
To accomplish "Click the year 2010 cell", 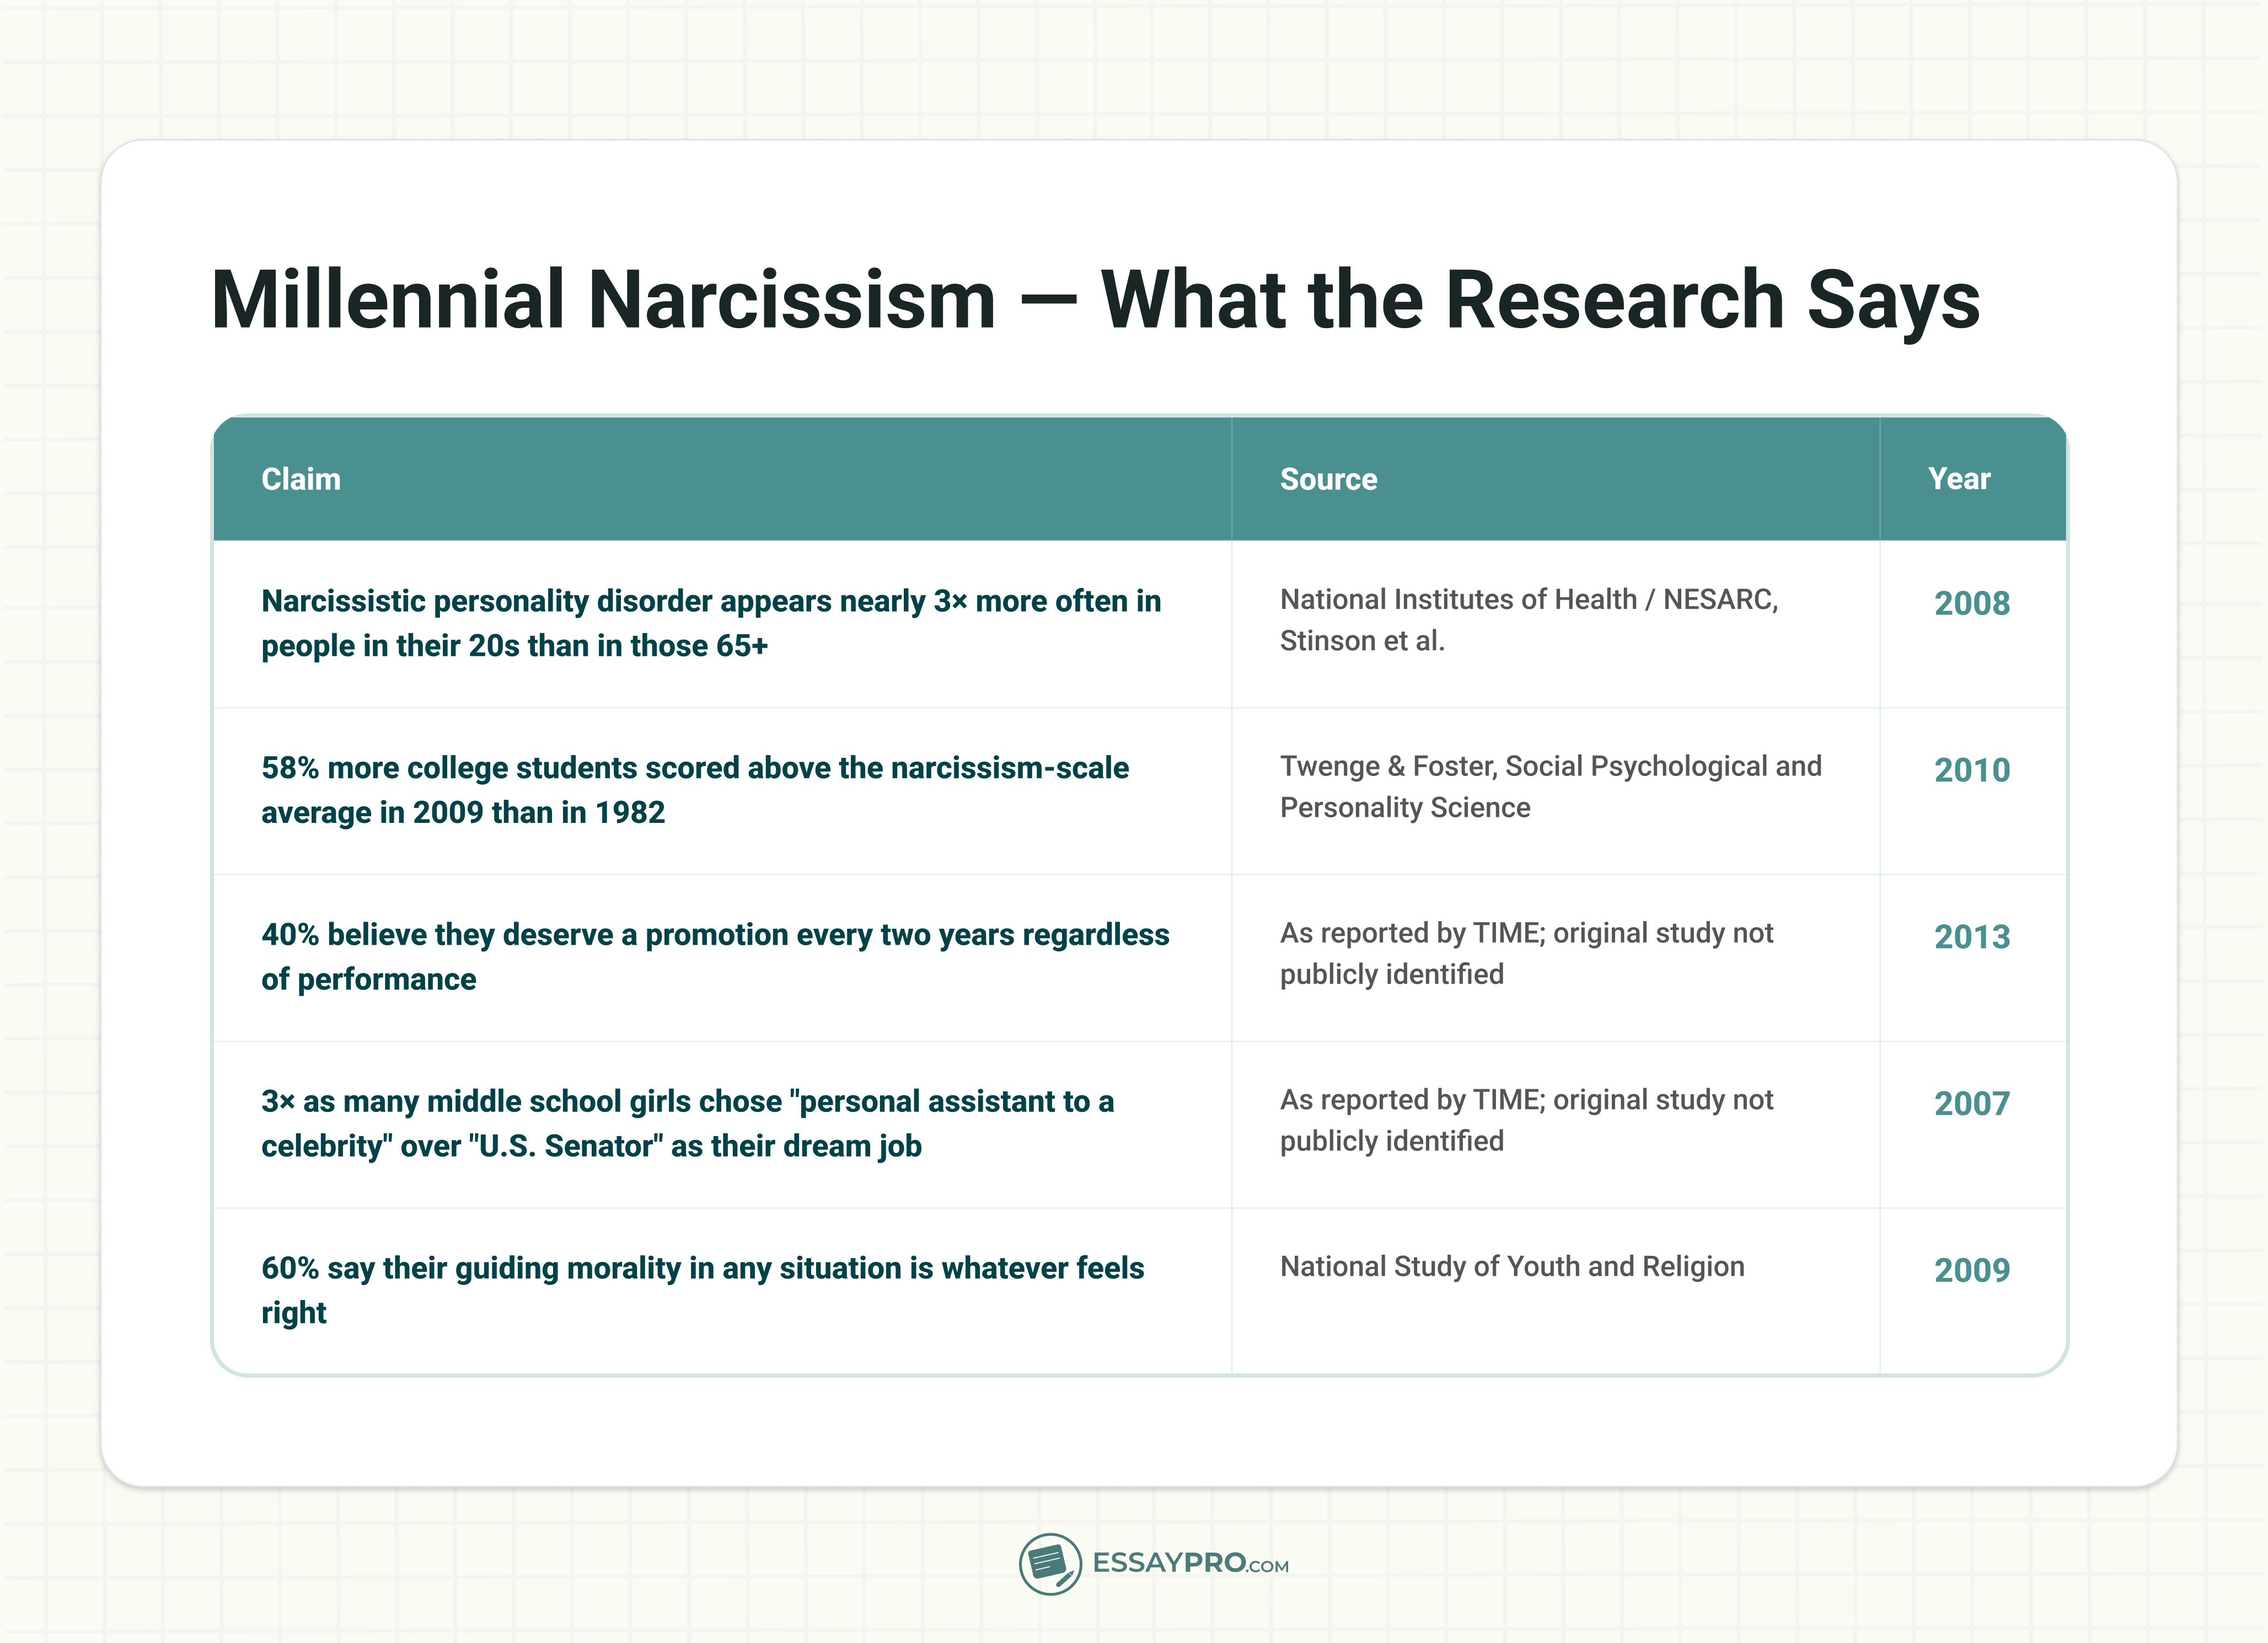I will pos(1971,770).
